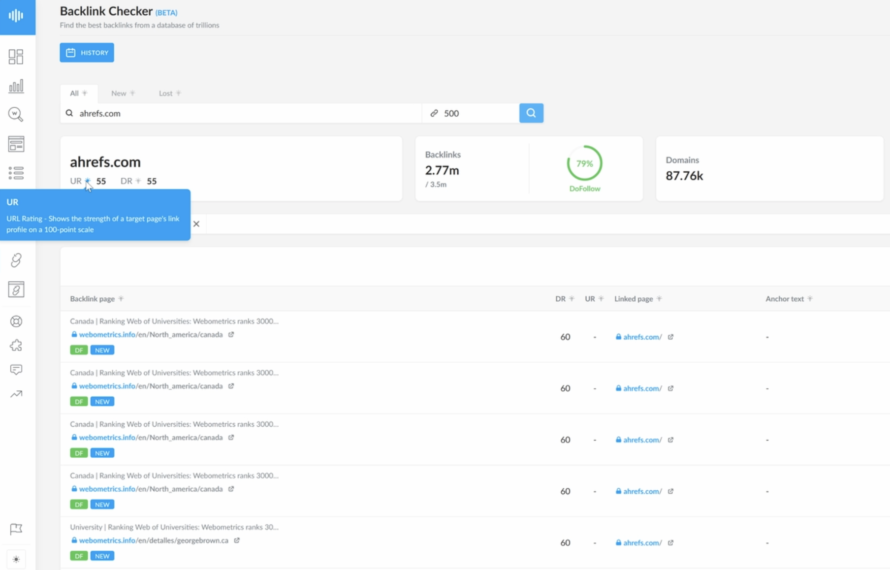Click the Anchor text column info icon

click(x=810, y=298)
